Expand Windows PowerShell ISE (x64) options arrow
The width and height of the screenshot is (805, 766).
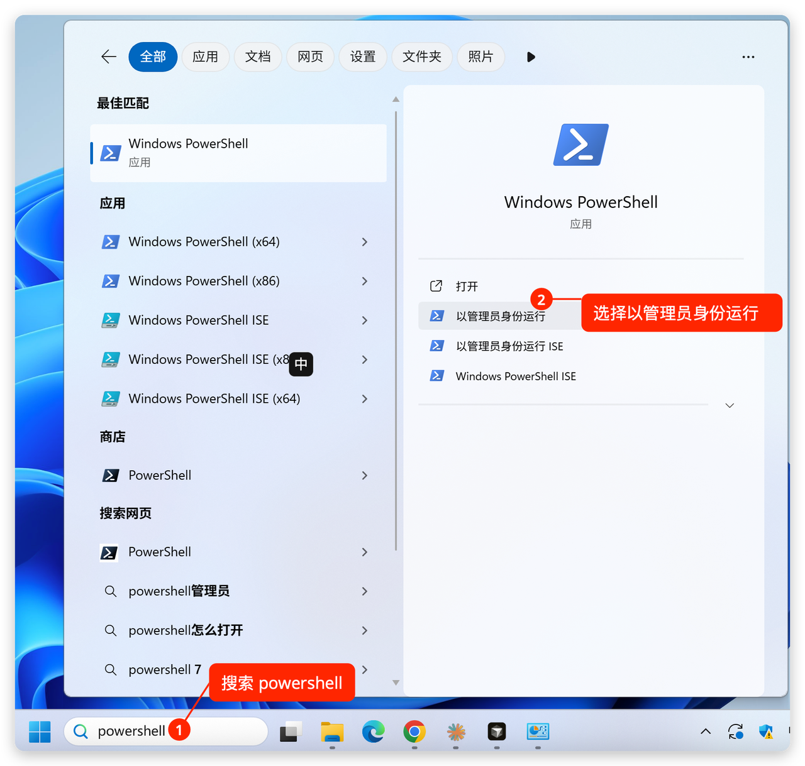coord(365,399)
